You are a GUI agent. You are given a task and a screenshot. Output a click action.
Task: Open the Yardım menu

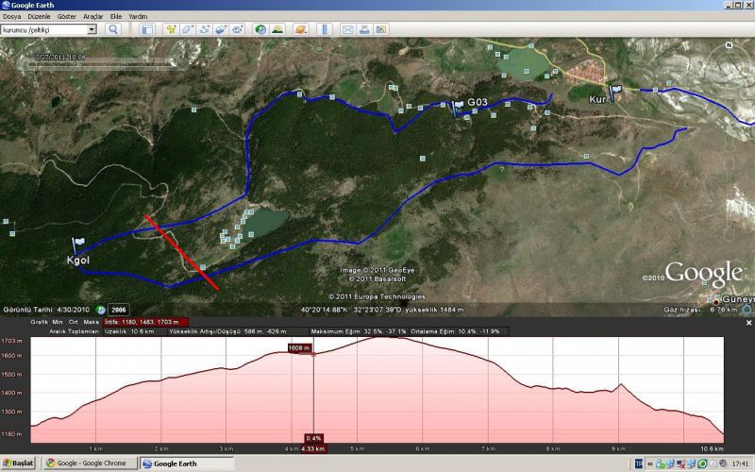pos(138,16)
